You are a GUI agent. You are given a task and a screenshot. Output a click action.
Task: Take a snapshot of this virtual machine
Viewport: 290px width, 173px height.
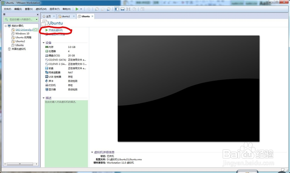(97, 9)
